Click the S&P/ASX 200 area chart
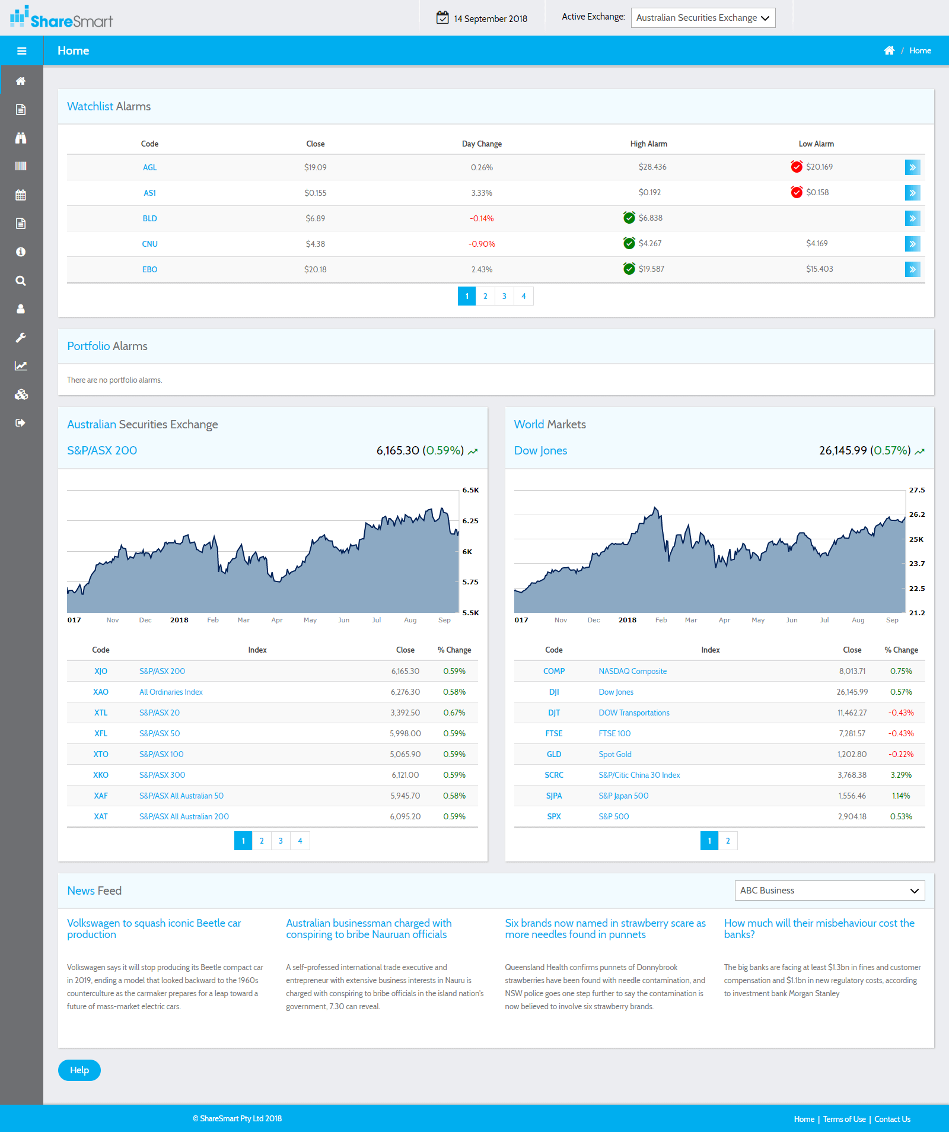This screenshot has height=1132, width=949. pyautogui.click(x=263, y=551)
